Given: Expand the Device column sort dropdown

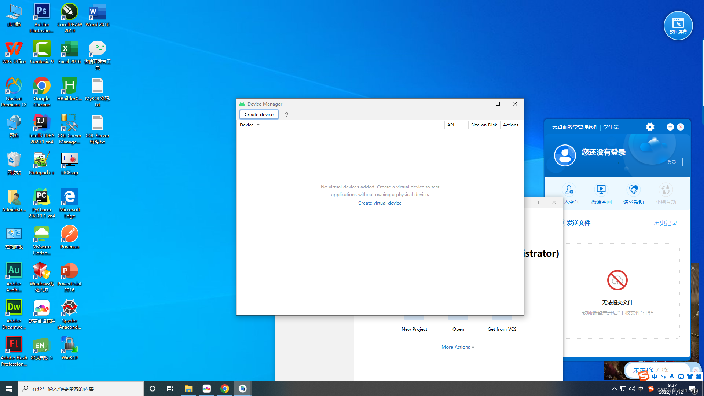Looking at the screenshot, I should pyautogui.click(x=258, y=125).
